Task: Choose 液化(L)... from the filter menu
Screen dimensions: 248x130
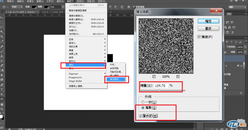Action: pos(86,27)
